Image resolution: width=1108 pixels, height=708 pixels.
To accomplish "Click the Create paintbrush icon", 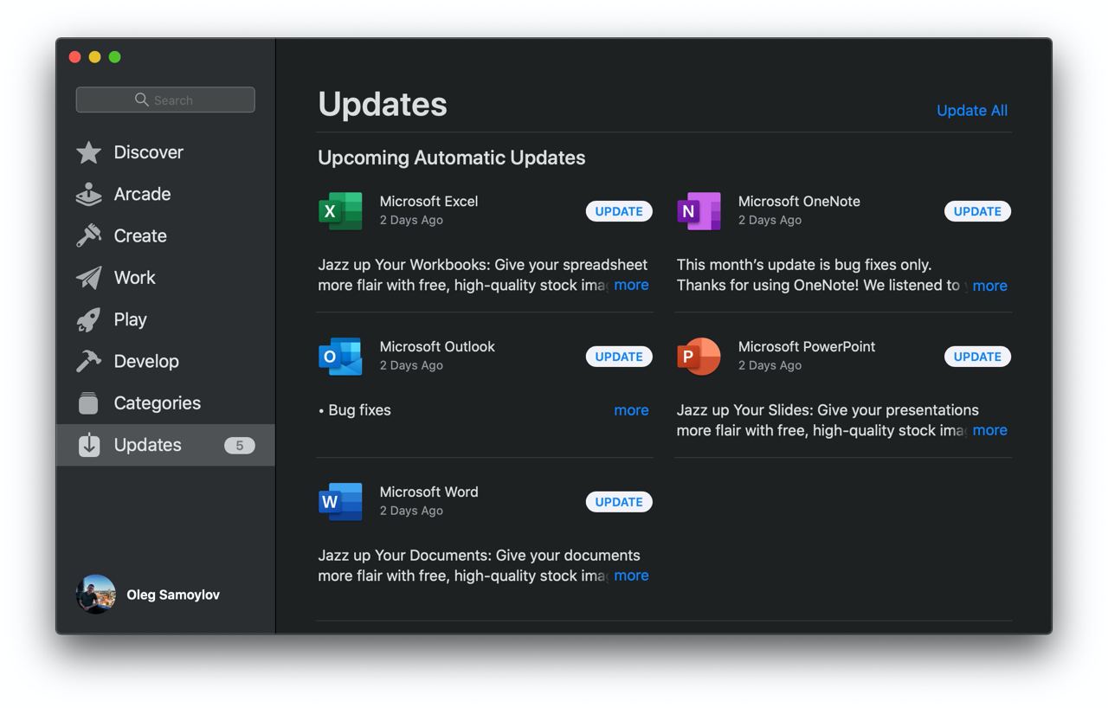I will pyautogui.click(x=88, y=235).
